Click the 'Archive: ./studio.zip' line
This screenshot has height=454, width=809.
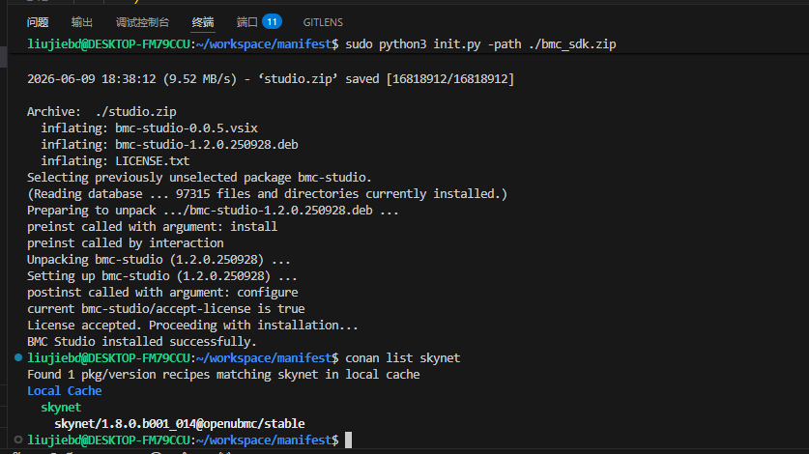click(x=101, y=111)
